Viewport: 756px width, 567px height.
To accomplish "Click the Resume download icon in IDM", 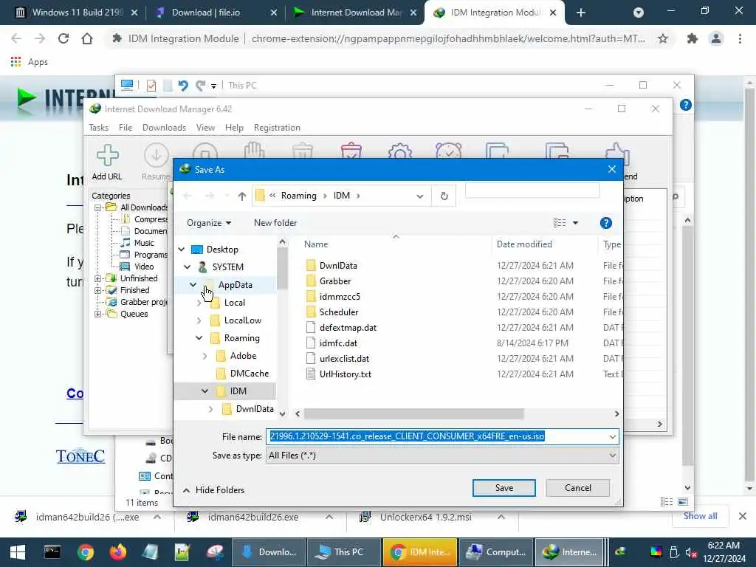I will pyautogui.click(x=157, y=155).
